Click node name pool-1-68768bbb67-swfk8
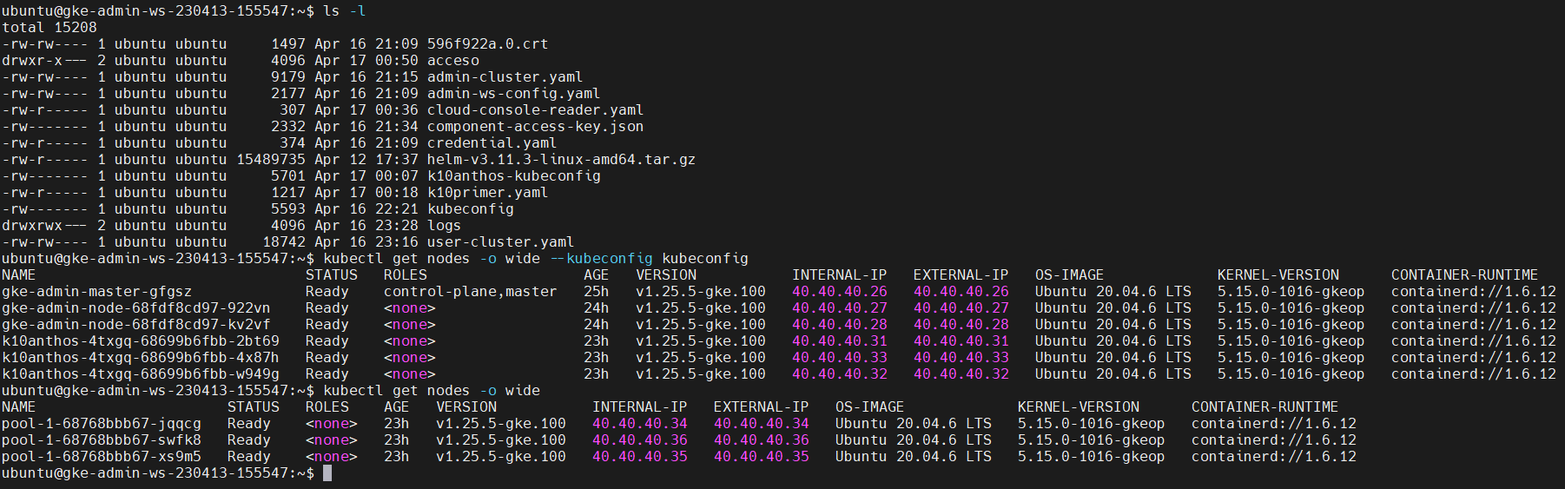1565x489 pixels. coord(101,440)
